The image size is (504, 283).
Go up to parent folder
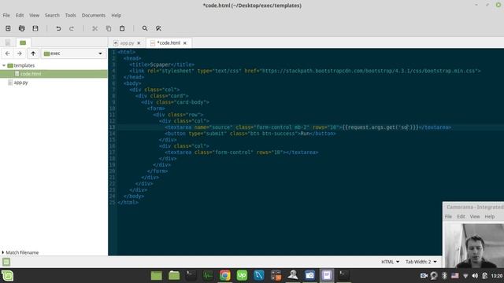33,53
